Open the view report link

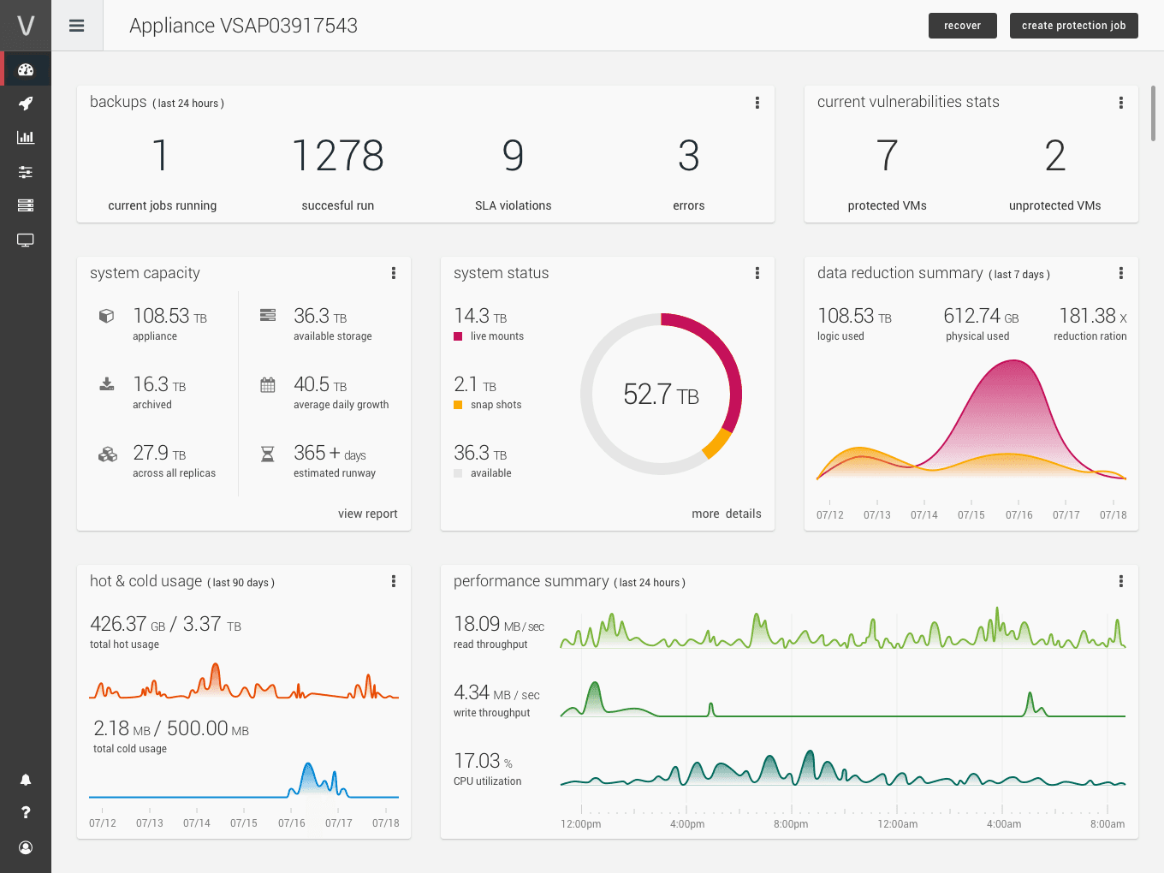click(368, 514)
